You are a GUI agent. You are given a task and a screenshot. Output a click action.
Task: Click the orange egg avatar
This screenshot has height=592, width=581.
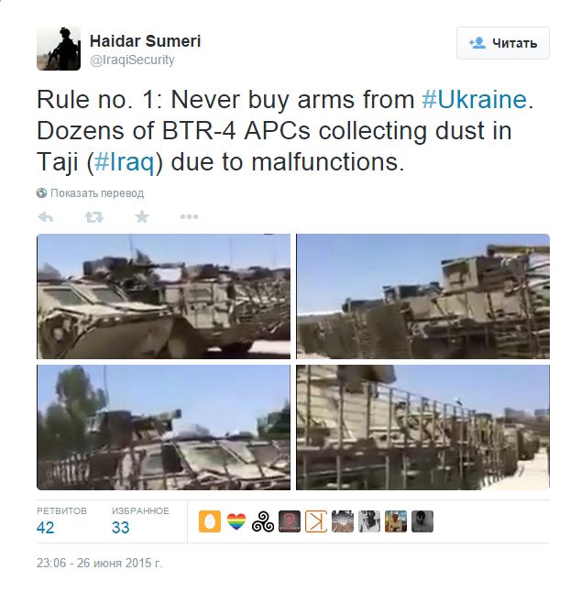(x=210, y=521)
